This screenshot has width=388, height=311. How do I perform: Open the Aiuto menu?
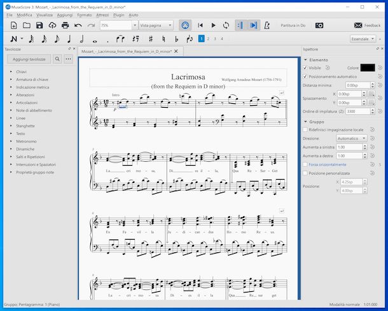pyautogui.click(x=134, y=15)
